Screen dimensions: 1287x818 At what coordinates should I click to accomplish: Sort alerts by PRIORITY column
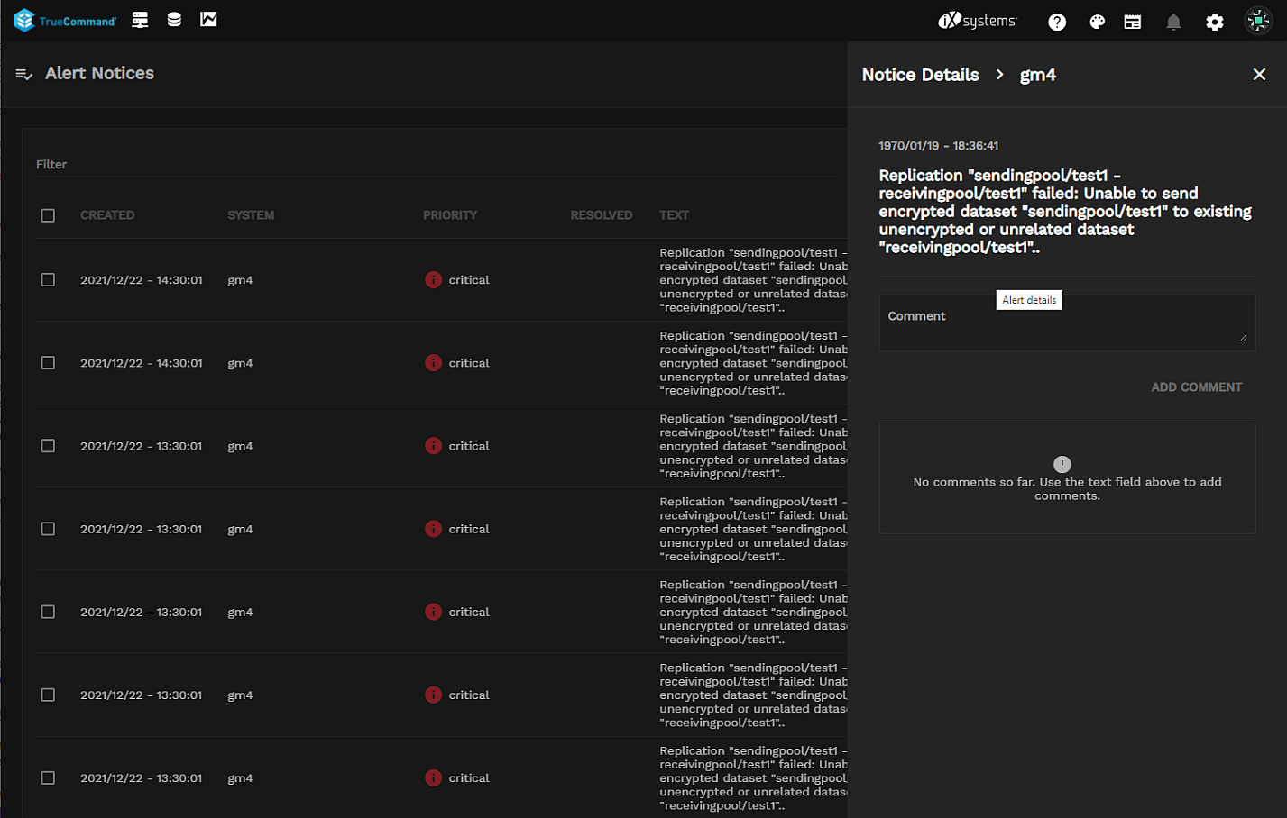pyautogui.click(x=449, y=215)
